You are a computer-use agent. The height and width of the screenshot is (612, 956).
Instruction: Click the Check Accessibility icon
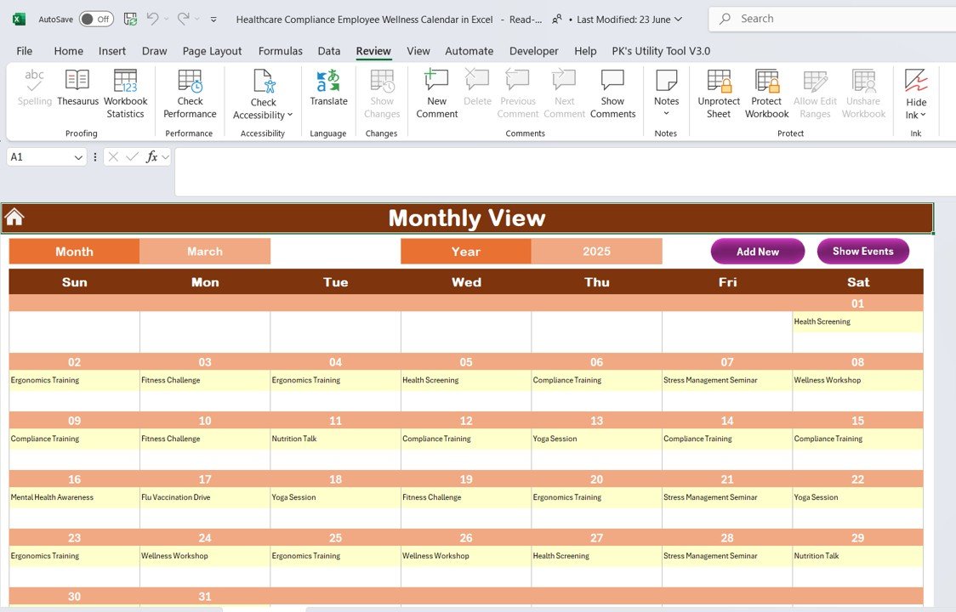(x=264, y=82)
